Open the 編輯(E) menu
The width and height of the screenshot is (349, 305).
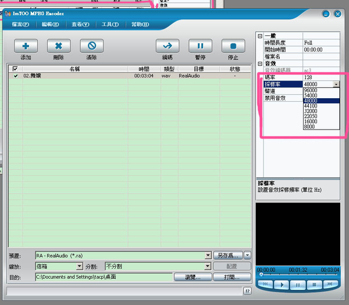(x=50, y=24)
